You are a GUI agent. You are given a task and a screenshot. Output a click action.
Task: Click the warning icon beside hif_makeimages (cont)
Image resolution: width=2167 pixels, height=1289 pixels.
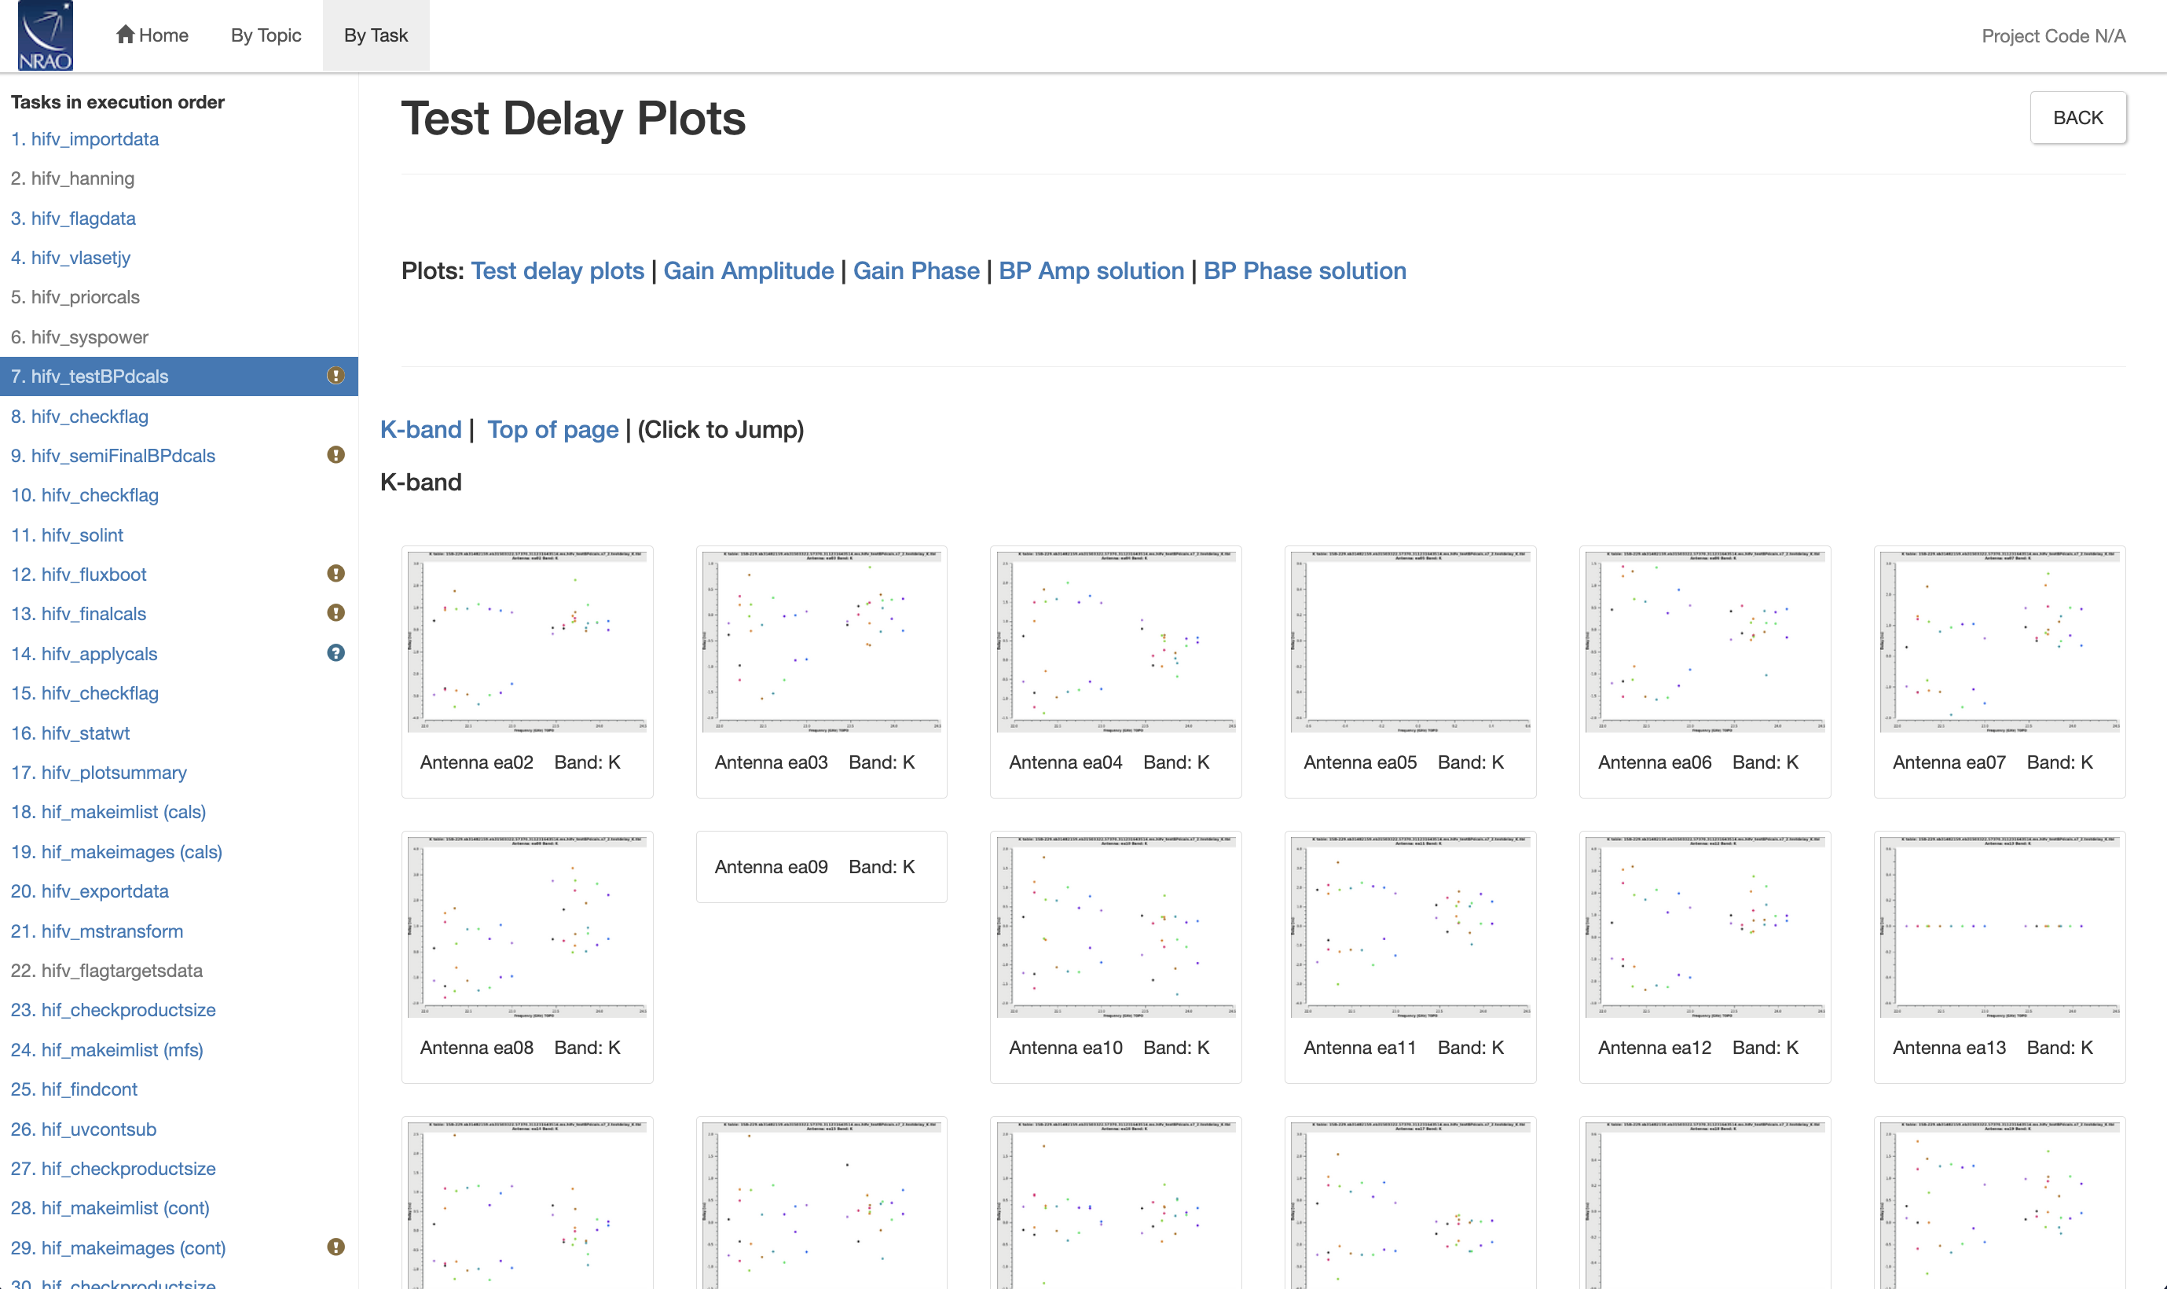point(335,1247)
